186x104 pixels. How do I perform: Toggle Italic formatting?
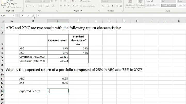pyautogui.click(x=30, y=6)
